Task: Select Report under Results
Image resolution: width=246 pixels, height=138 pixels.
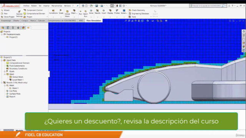Action: pos(12,97)
